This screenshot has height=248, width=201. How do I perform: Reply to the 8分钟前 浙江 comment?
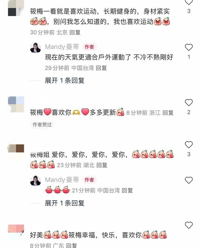click(x=168, y=113)
